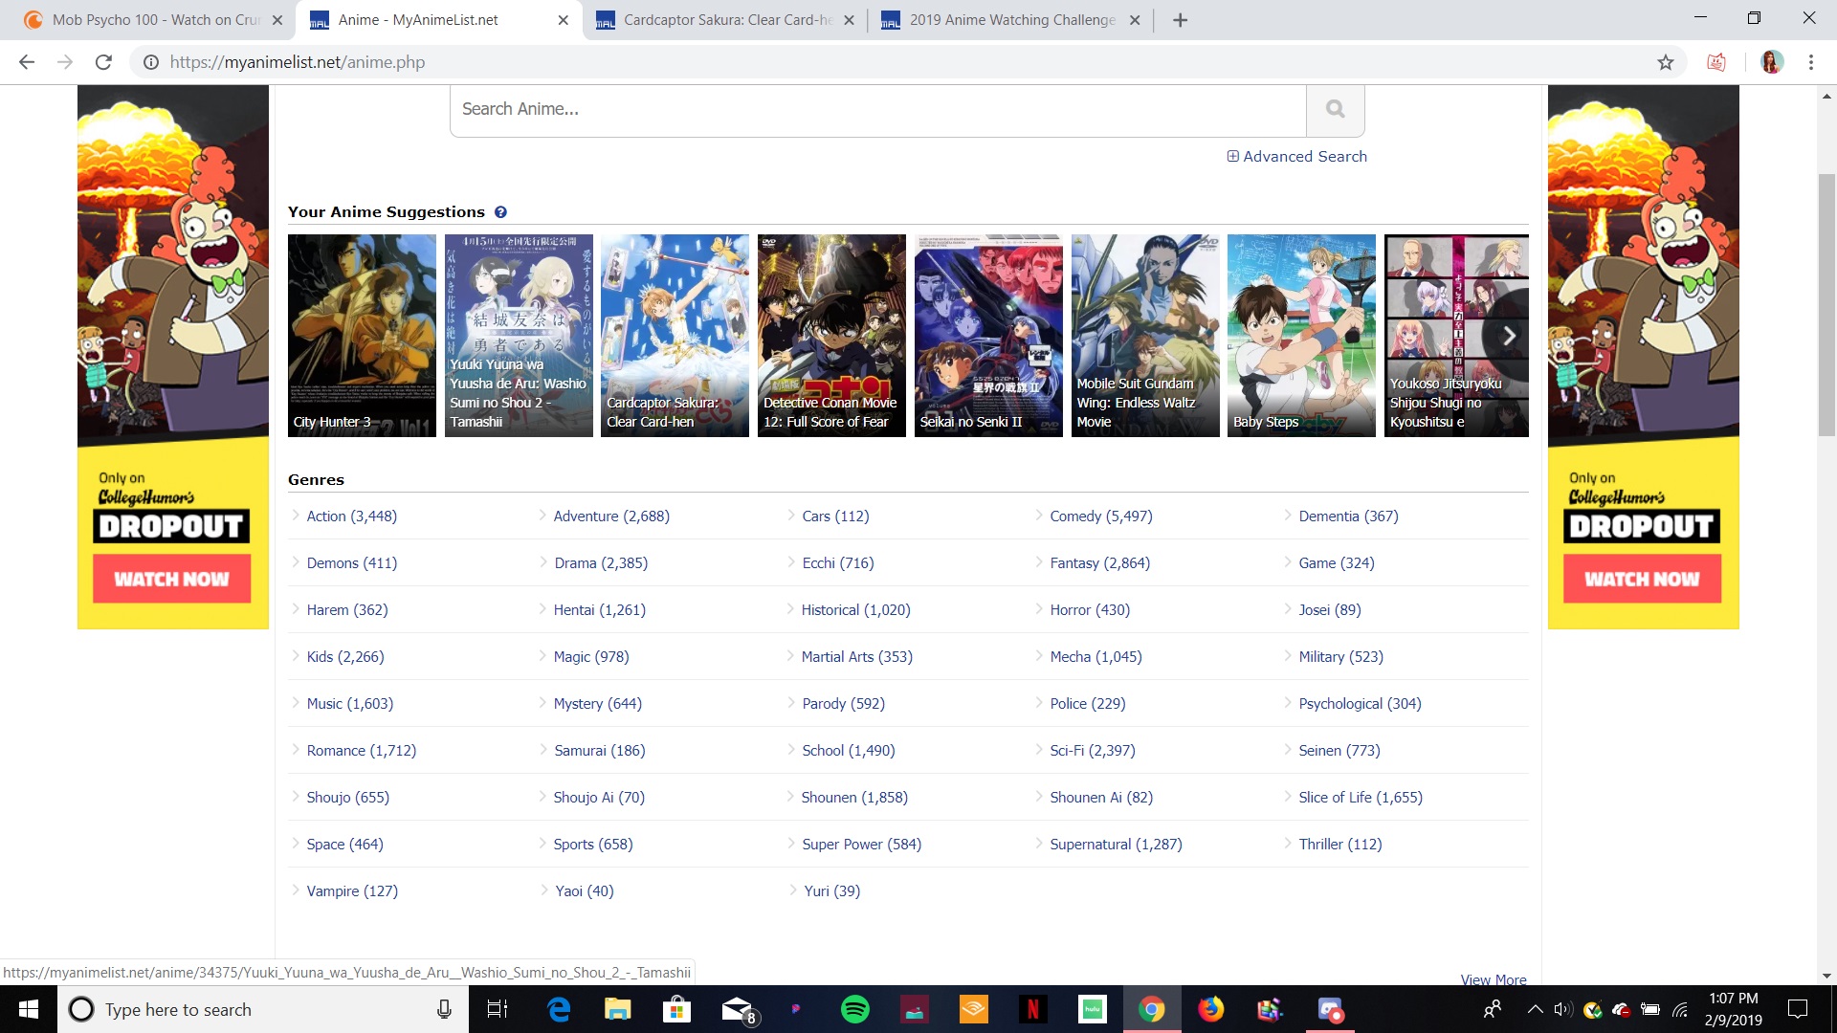Bookmark page with the star icon
1837x1033 pixels.
(x=1666, y=62)
